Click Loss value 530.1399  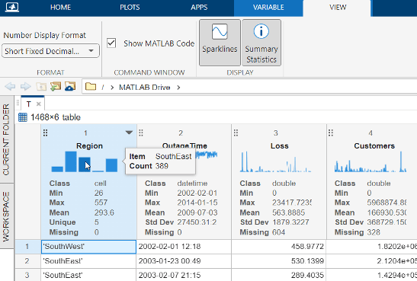(x=279, y=260)
